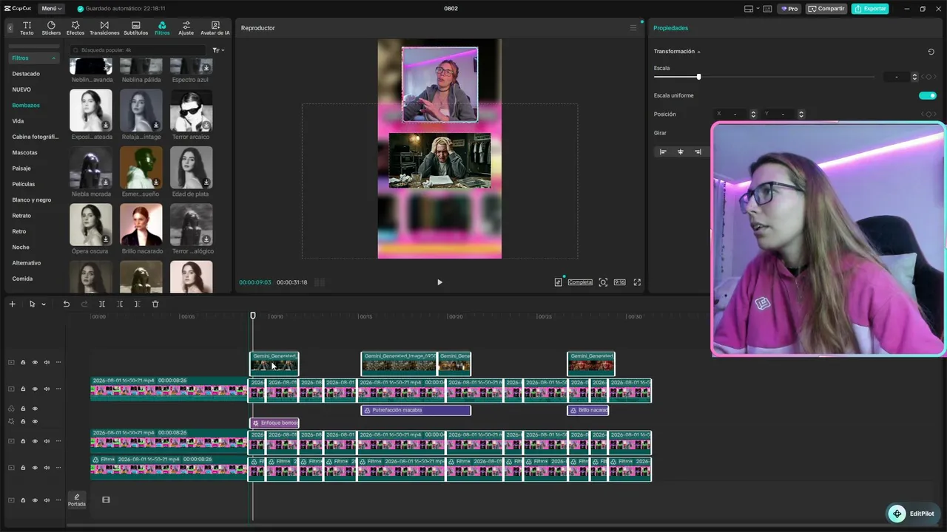Reset the Transformación settings
Screen dimensions: 947x532
pyautogui.click(x=931, y=52)
